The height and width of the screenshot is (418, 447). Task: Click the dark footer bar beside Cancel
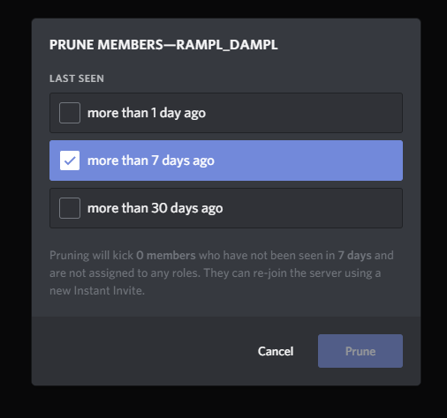(x=141, y=351)
